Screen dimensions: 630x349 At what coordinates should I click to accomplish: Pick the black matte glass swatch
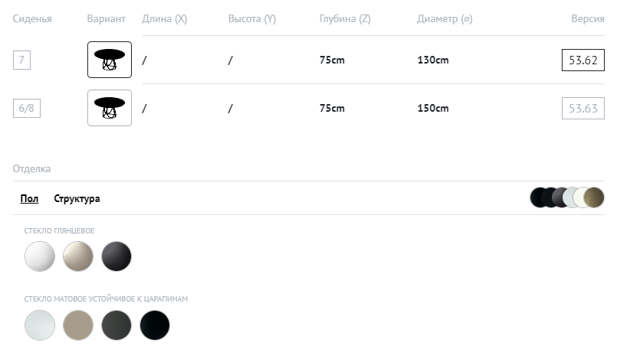(x=155, y=325)
